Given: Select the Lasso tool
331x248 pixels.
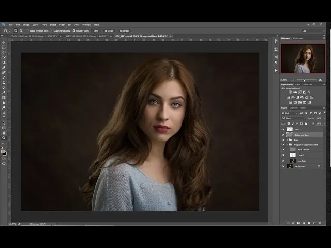Looking at the screenshot, I should 4,52.
